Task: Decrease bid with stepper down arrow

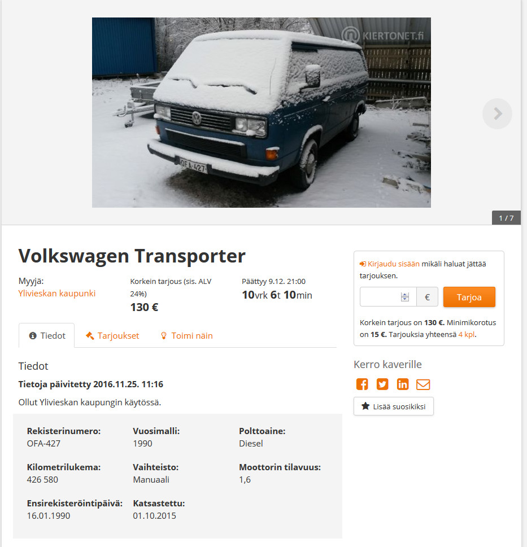Action: click(405, 299)
